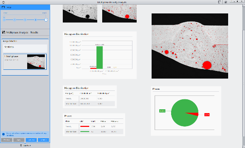Click the tall green bar in the histogram
This screenshot has width=245, height=148.
[100, 58]
